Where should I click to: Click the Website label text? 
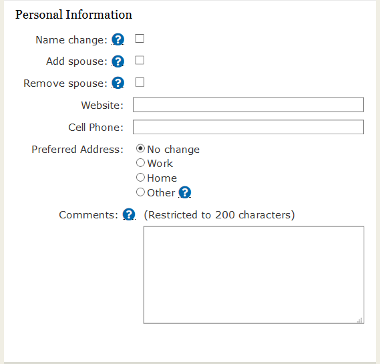pos(102,105)
